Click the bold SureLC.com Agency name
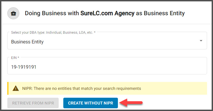The width and height of the screenshot is (213, 111). (x=107, y=13)
